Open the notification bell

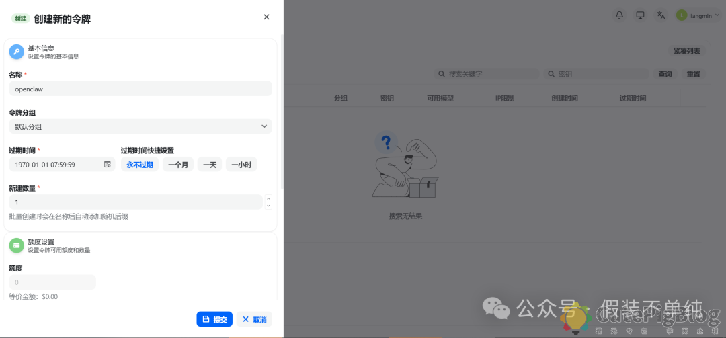point(619,15)
